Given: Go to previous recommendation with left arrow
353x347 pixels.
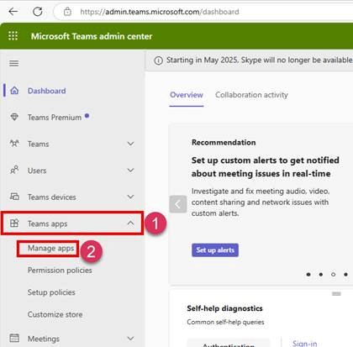Looking at the screenshot, I should (178, 204).
